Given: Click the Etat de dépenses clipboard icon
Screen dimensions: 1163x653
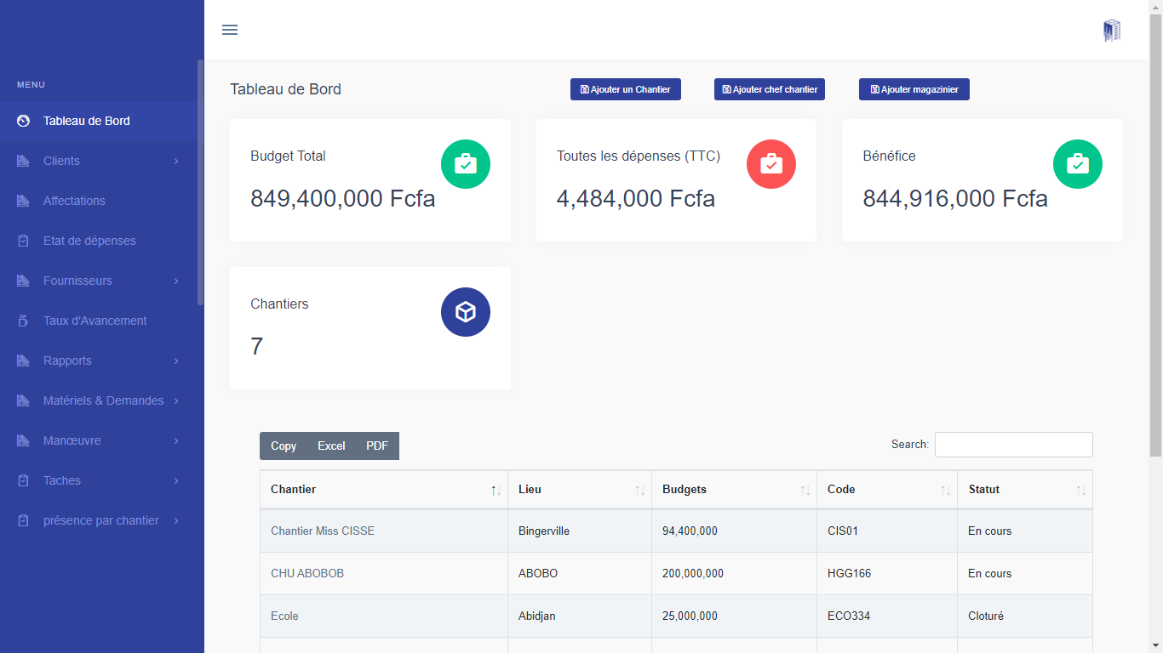Looking at the screenshot, I should click(x=24, y=241).
